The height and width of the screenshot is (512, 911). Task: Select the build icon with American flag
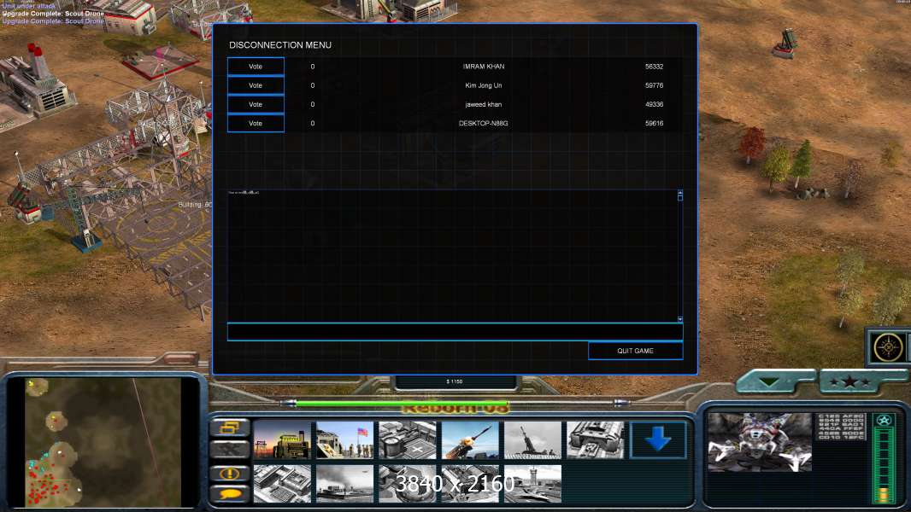click(x=345, y=440)
